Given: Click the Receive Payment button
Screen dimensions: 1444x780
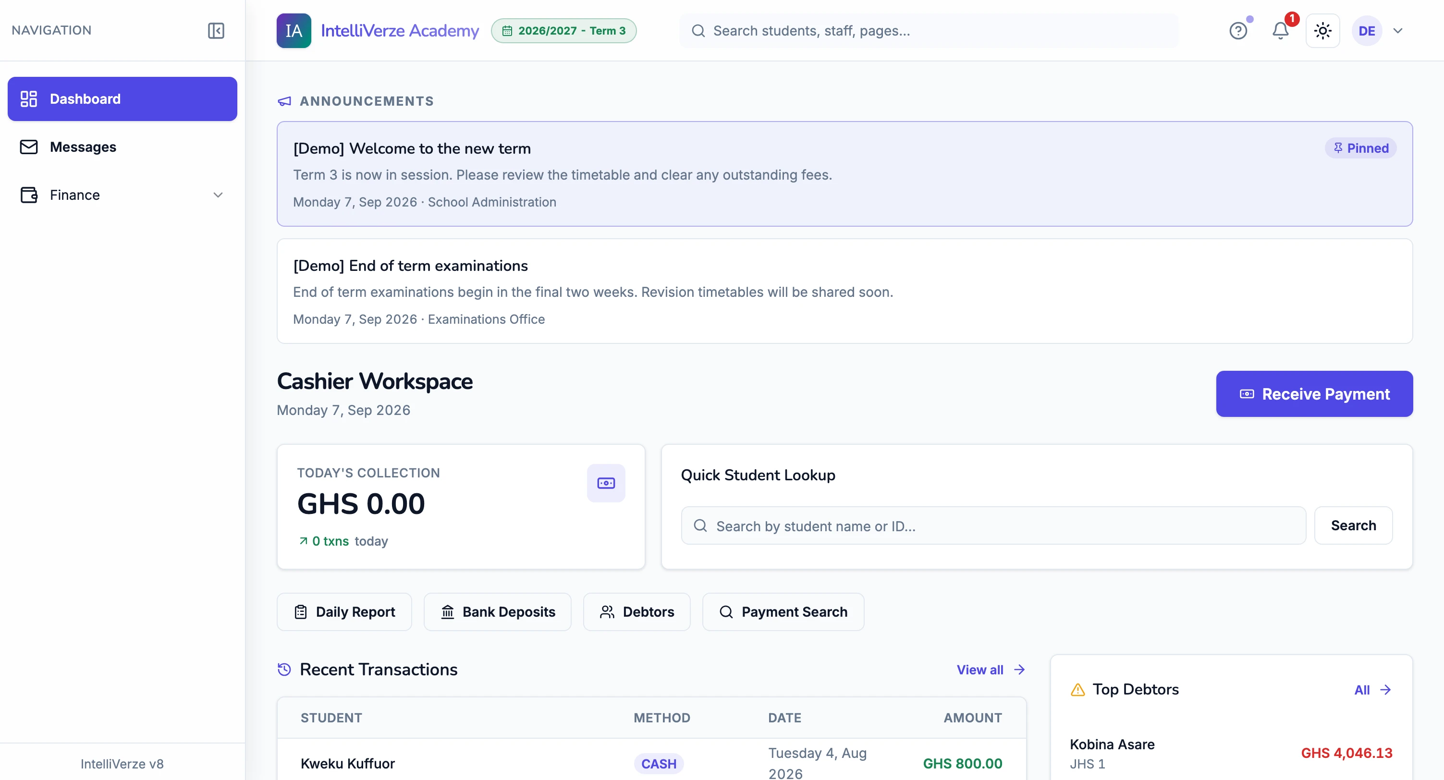Looking at the screenshot, I should (1314, 393).
